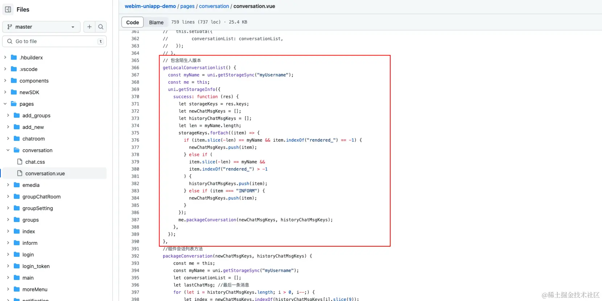Expand the components folder chevron

pyautogui.click(x=5, y=80)
